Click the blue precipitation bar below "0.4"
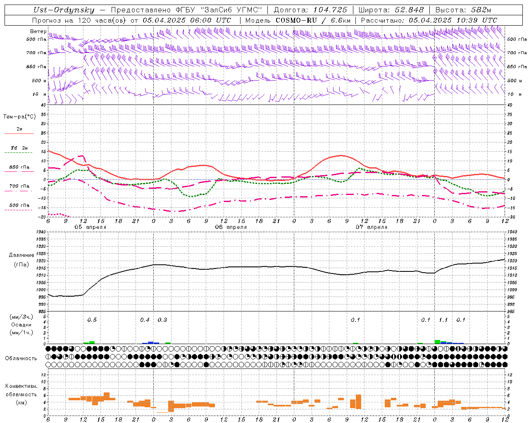529x423 pixels. click(150, 343)
